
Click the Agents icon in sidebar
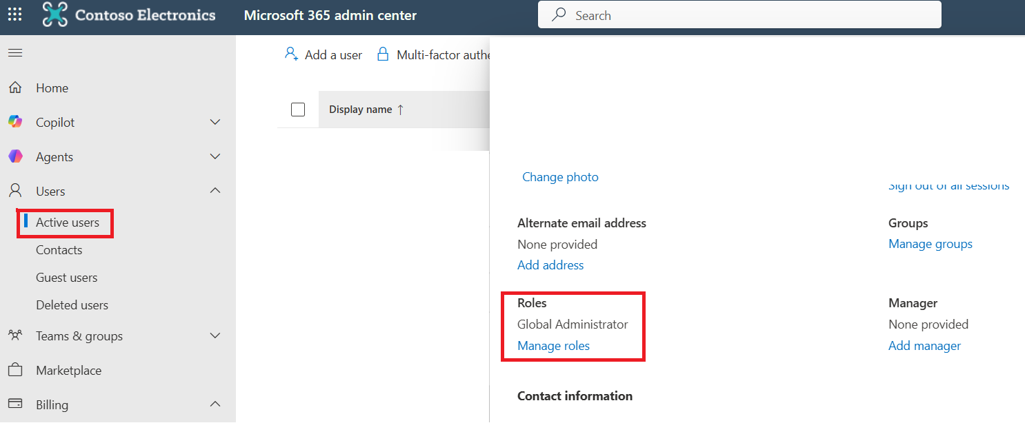click(14, 156)
